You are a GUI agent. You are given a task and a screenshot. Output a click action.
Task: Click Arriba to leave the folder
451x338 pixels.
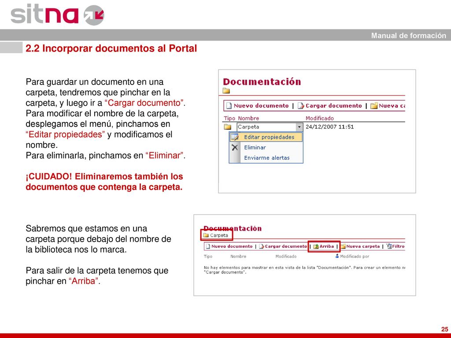[327, 246]
